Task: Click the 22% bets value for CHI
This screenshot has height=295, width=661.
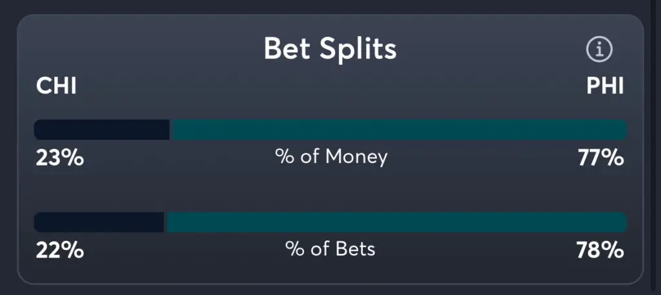Action: coord(59,250)
